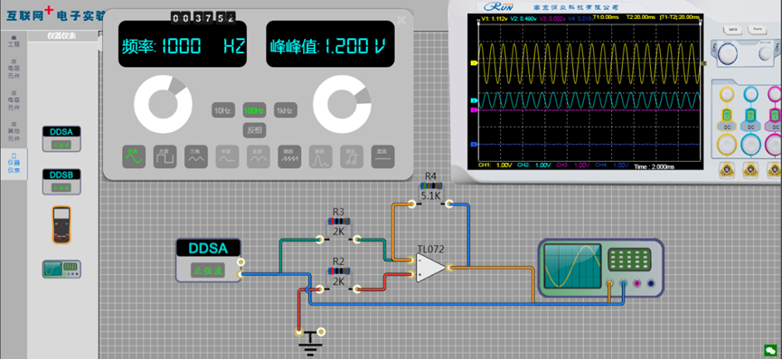782x359 pixels.
Task: Select the square wave (方波) waveform
Action: point(165,156)
